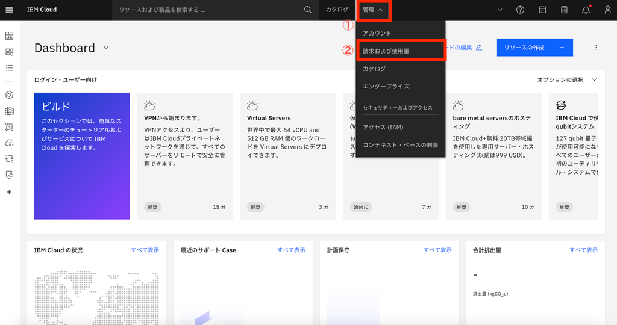Click the IBM Cloud logo text

coord(42,10)
